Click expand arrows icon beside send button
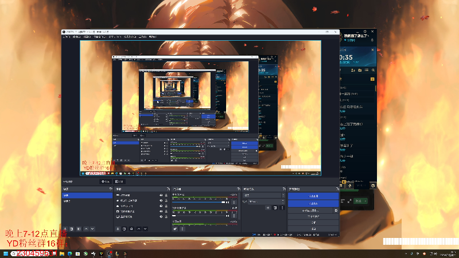Image resolution: width=459 pixels, height=258 pixels. [x=349, y=201]
